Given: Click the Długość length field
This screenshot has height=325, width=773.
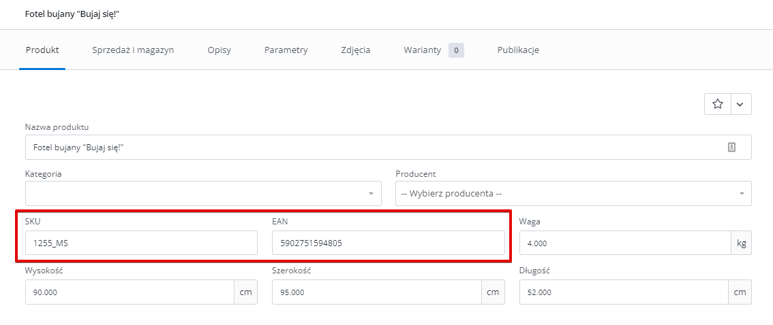Looking at the screenshot, I should pyautogui.click(x=624, y=292).
